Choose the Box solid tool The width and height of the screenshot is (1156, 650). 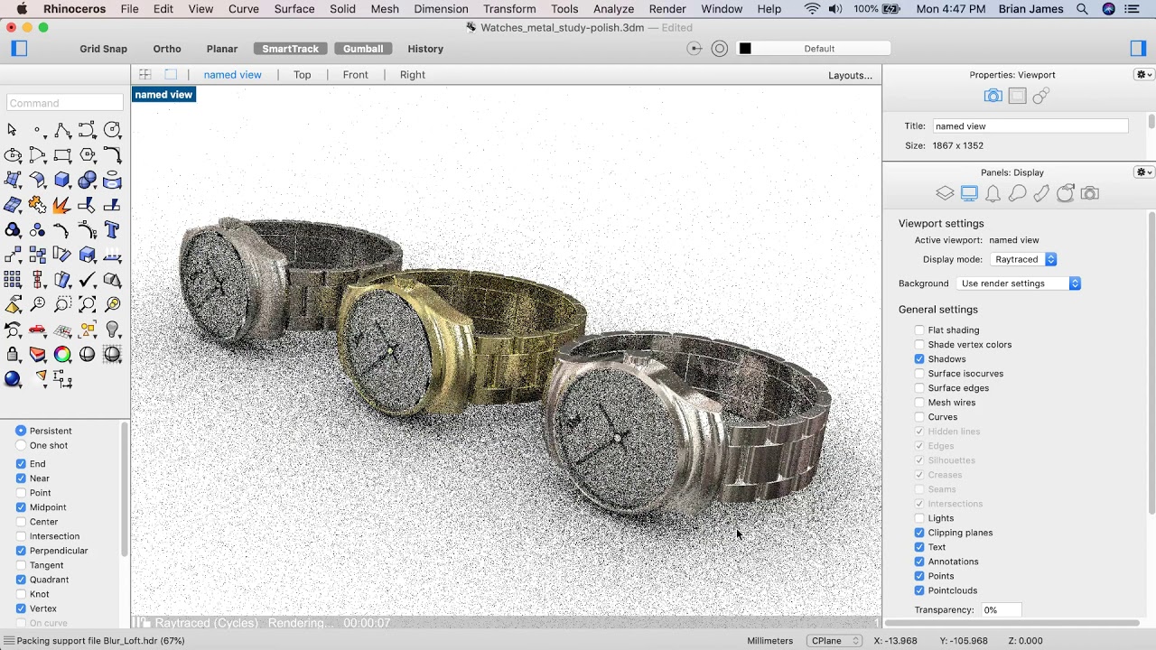click(x=62, y=180)
